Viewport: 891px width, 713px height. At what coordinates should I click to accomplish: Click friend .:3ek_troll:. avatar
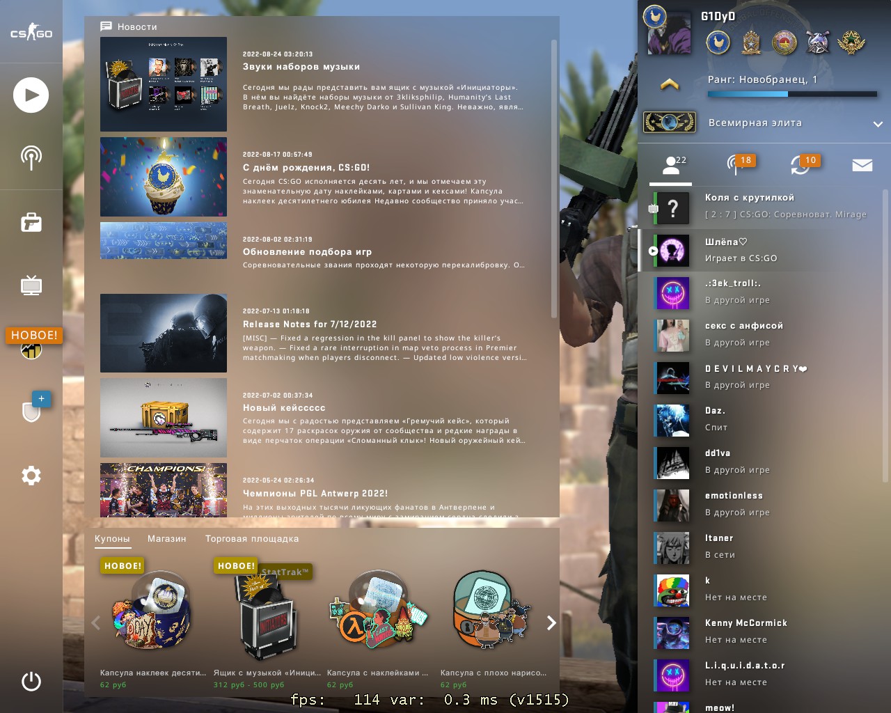coord(672,293)
